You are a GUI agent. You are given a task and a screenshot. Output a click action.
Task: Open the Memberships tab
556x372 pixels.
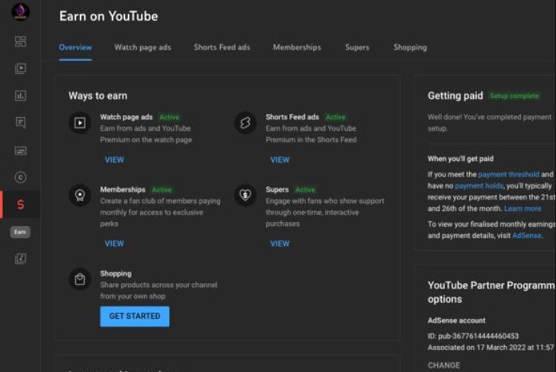pos(297,47)
